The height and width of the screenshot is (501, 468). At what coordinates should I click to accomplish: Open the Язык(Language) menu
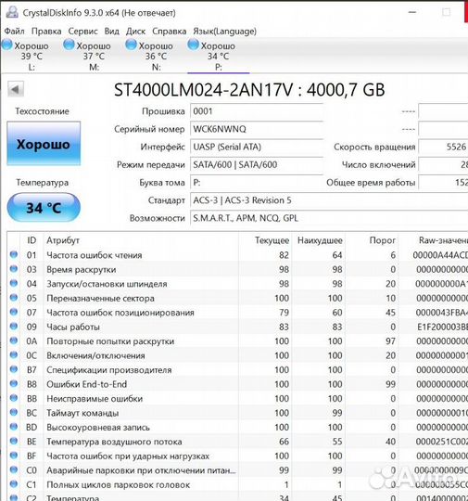coord(225,32)
